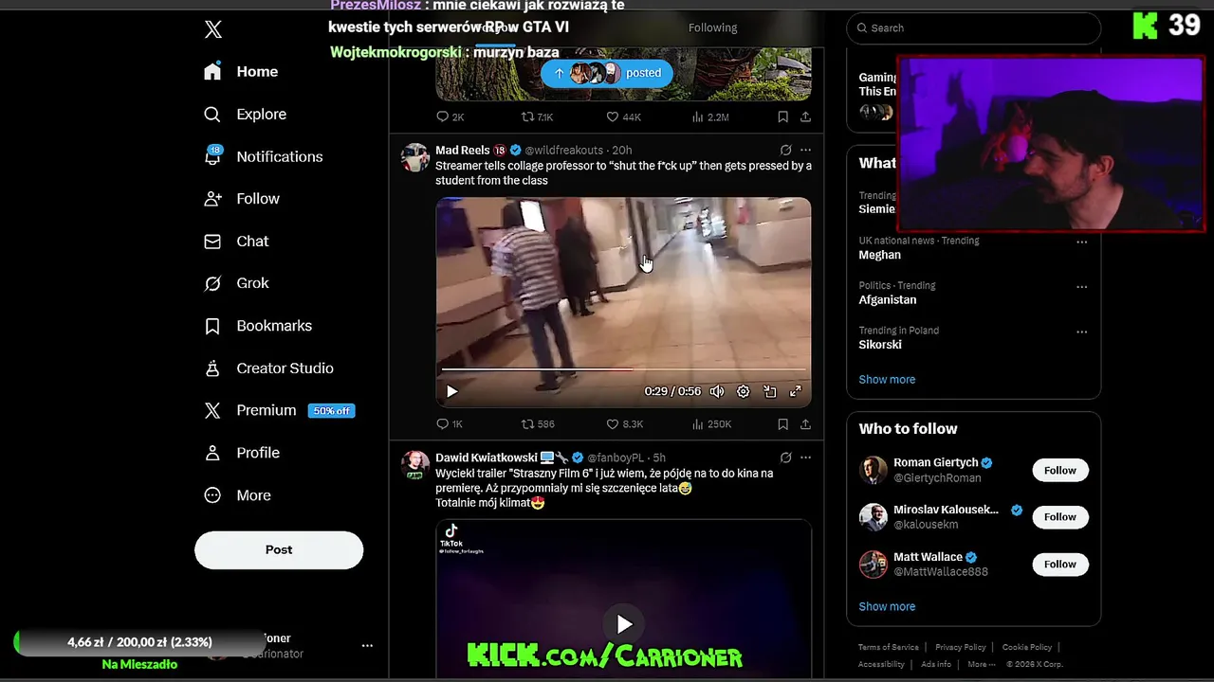Open Terms of Service footer link
This screenshot has height=682, width=1214.
click(x=889, y=648)
